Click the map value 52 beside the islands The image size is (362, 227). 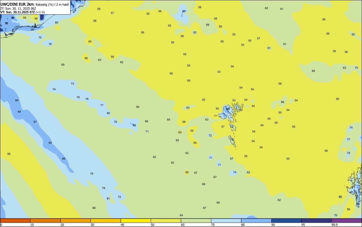(x=241, y=110)
